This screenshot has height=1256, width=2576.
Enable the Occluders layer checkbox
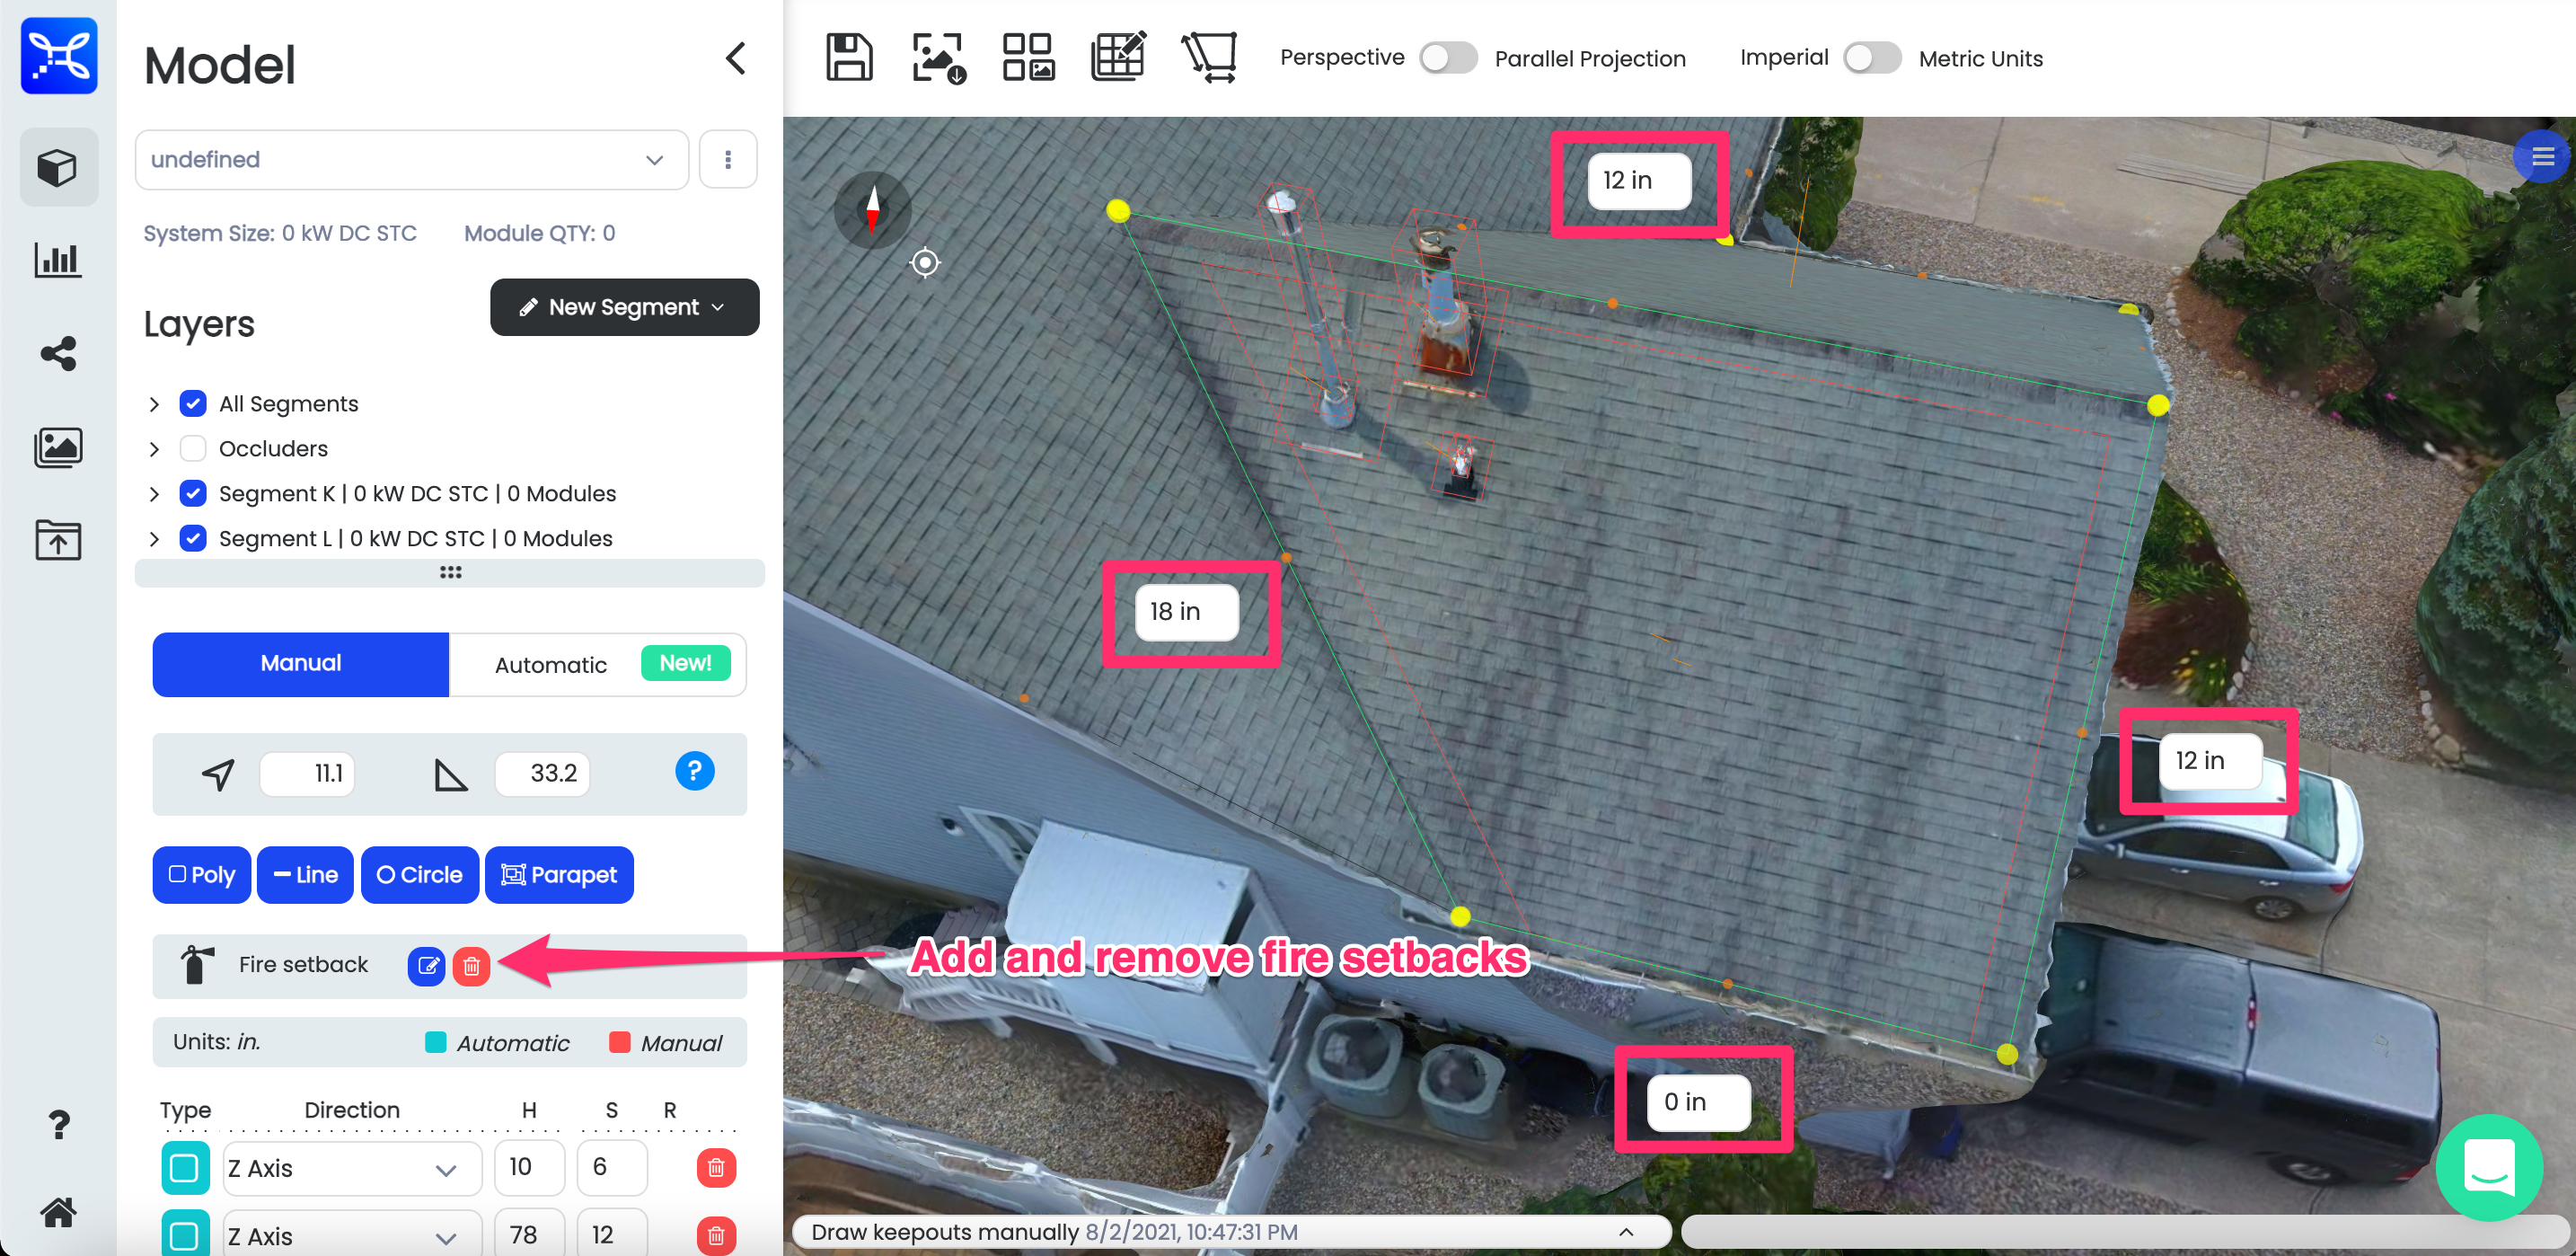click(193, 448)
